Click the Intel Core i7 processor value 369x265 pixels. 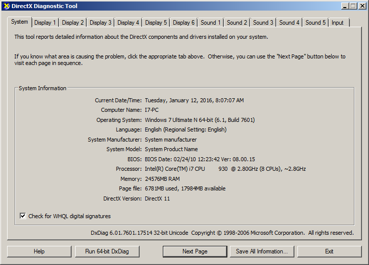(x=225, y=169)
